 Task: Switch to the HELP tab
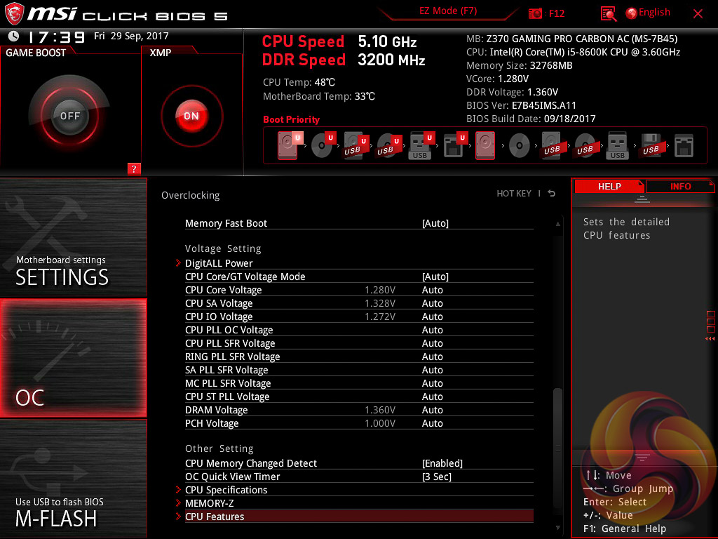609,186
